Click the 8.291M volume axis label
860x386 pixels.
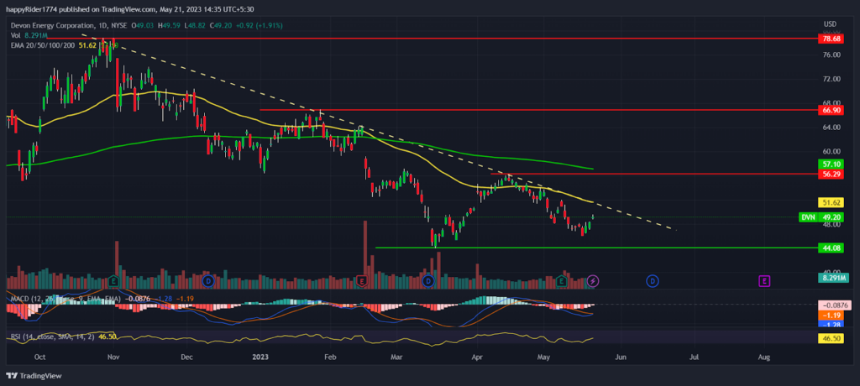832,279
